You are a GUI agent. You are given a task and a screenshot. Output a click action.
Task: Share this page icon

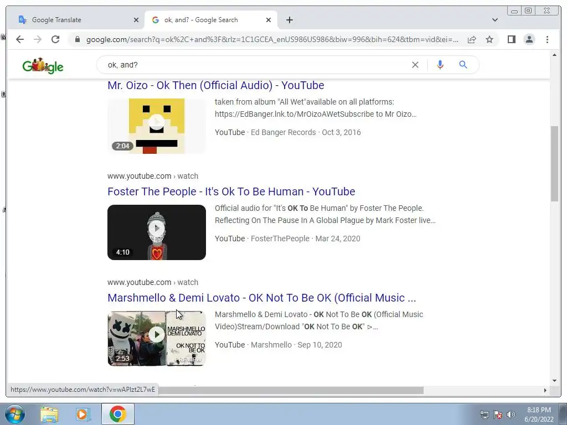pos(472,39)
